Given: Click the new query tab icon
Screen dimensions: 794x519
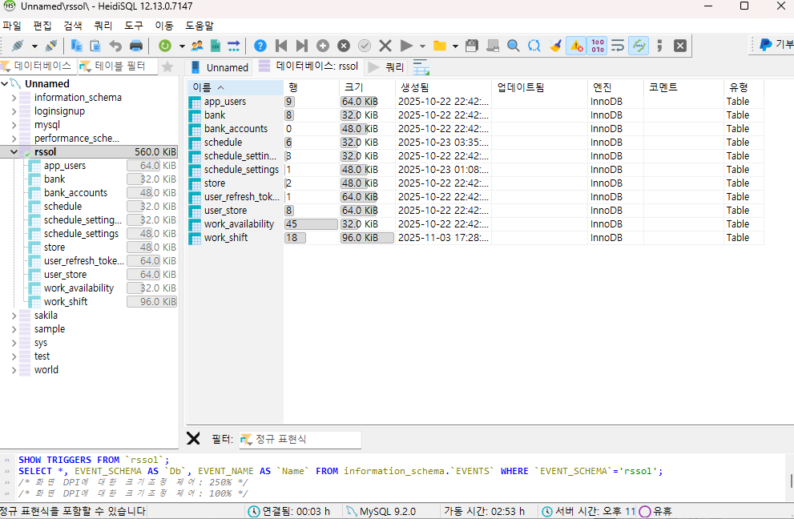Looking at the screenshot, I should tap(421, 66).
